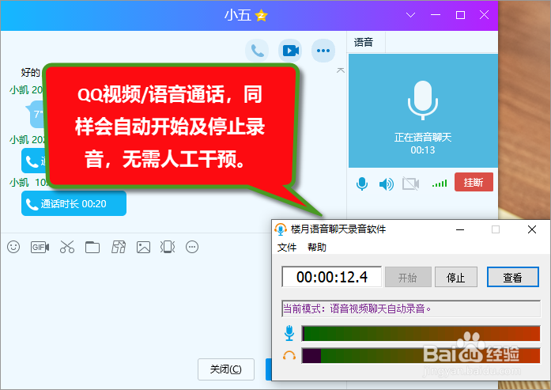Image resolution: width=551 pixels, height=390 pixels.
Task: Hang up the voice call with 挂断
Action: [474, 182]
